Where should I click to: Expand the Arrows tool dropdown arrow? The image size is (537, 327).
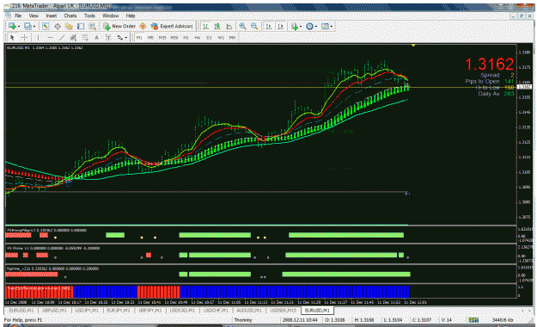point(126,38)
